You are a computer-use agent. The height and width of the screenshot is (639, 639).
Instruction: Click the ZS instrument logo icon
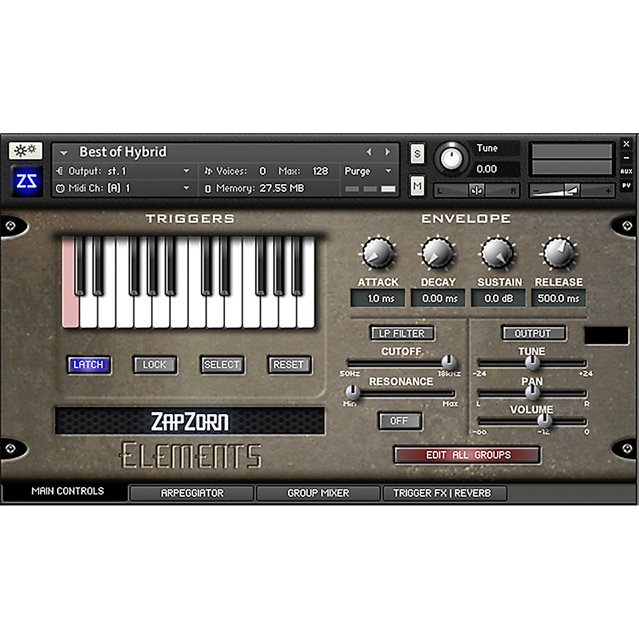pyautogui.click(x=27, y=181)
